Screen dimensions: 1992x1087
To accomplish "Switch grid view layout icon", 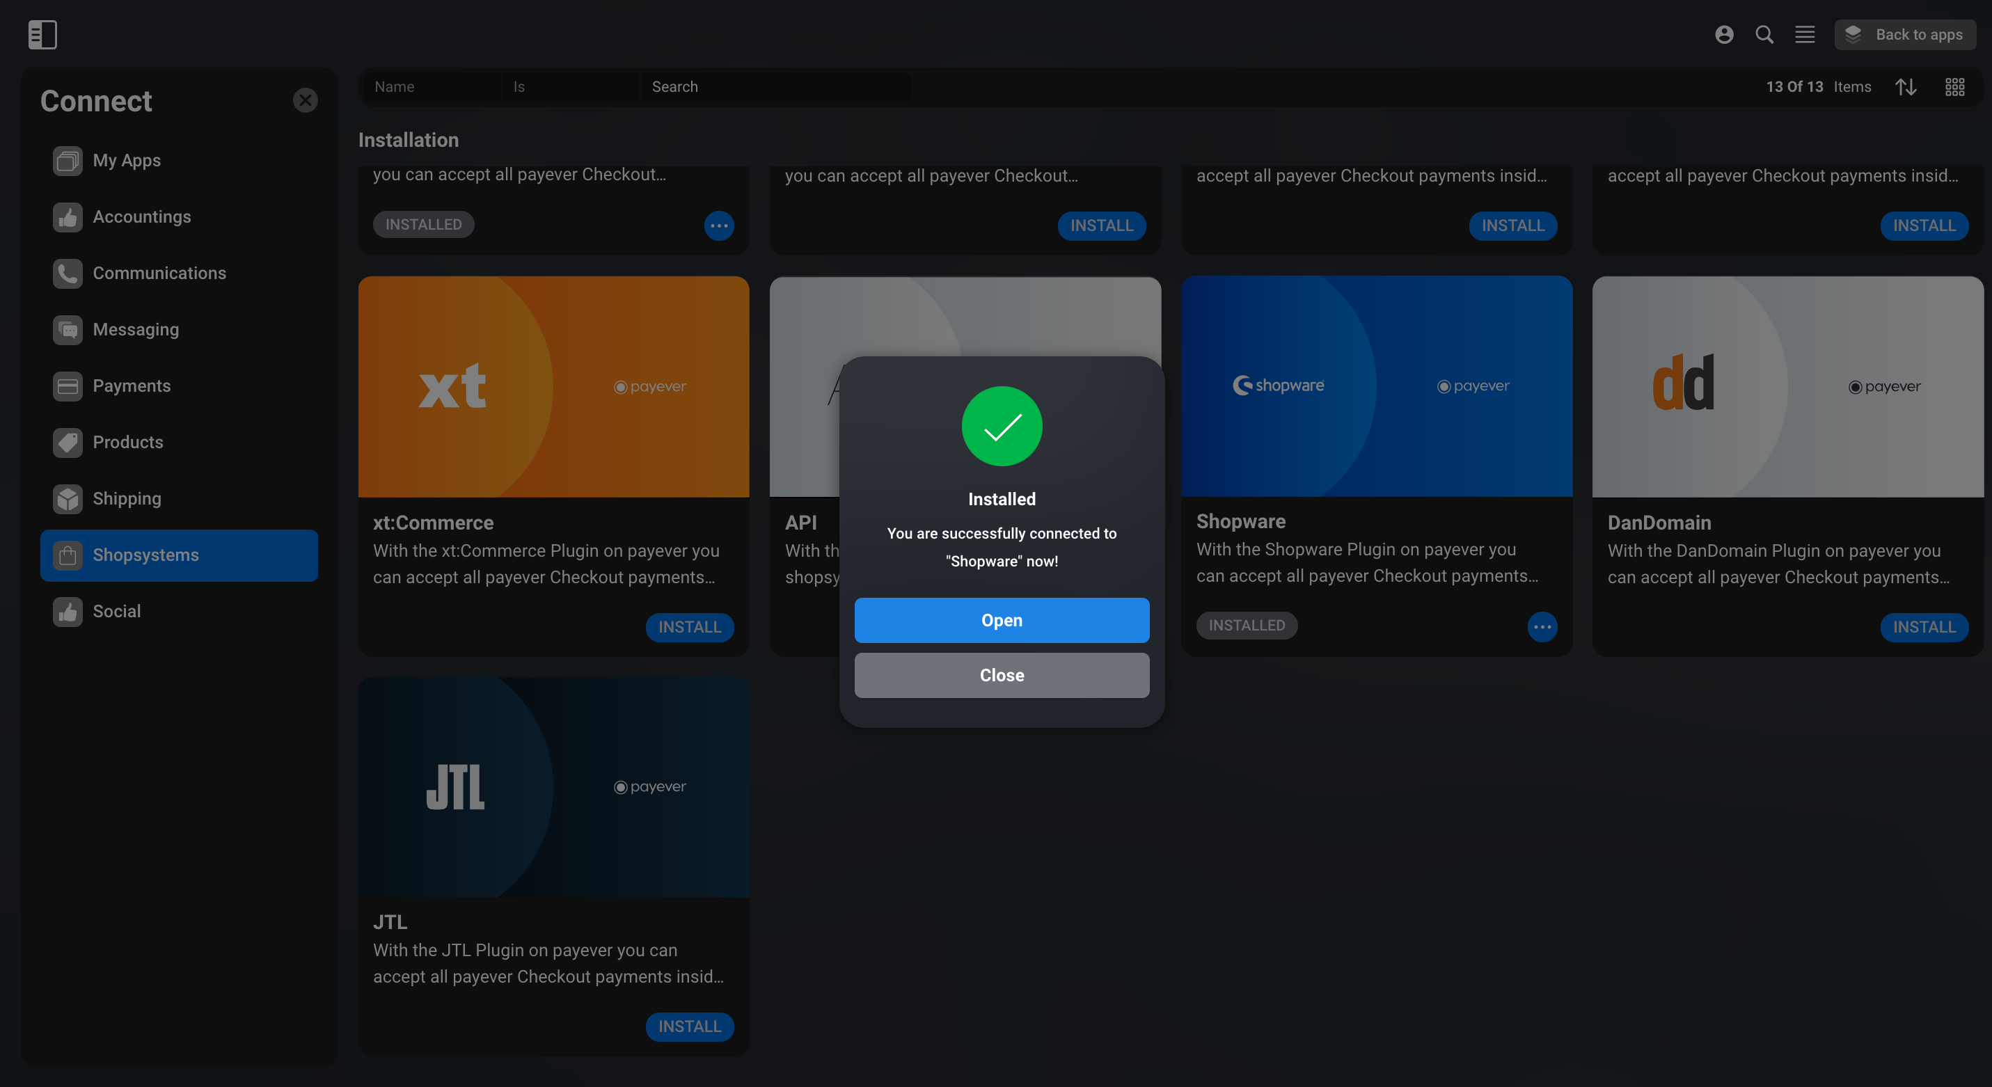I will click(1954, 86).
